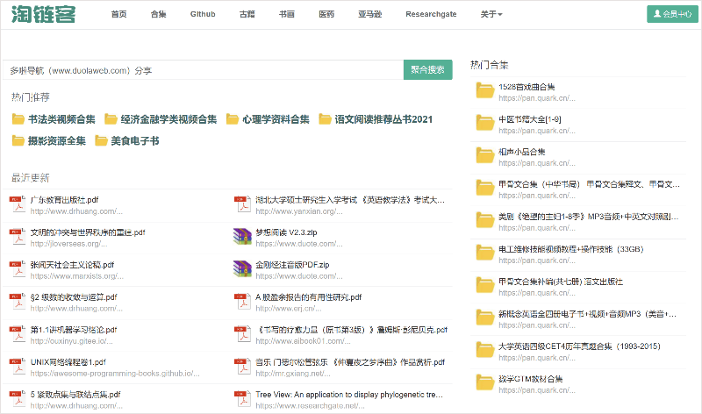Open folder icon for 书法类视频合集
This screenshot has width=702, height=414.
(x=18, y=119)
